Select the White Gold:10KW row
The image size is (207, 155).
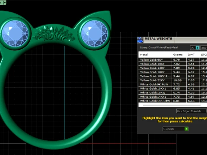[x=172, y=93]
